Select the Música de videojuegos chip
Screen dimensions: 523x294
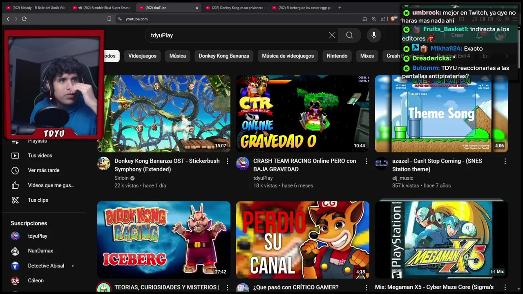click(x=288, y=56)
